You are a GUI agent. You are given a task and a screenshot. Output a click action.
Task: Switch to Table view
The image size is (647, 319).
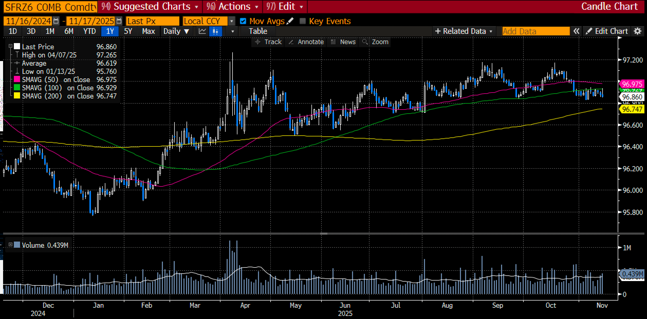tap(258, 31)
